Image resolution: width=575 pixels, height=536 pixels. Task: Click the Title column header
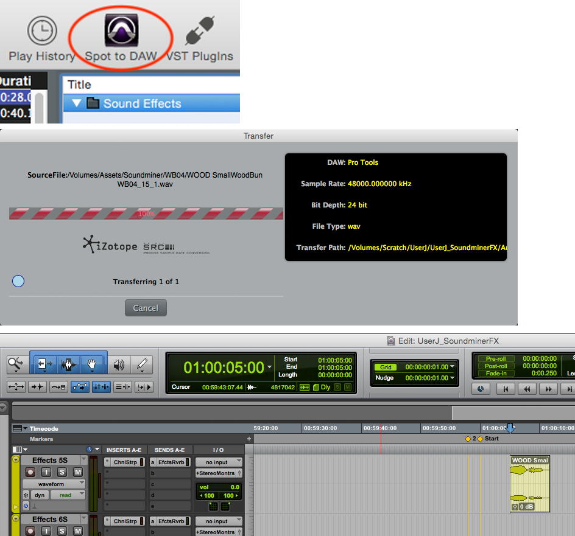[x=151, y=85]
